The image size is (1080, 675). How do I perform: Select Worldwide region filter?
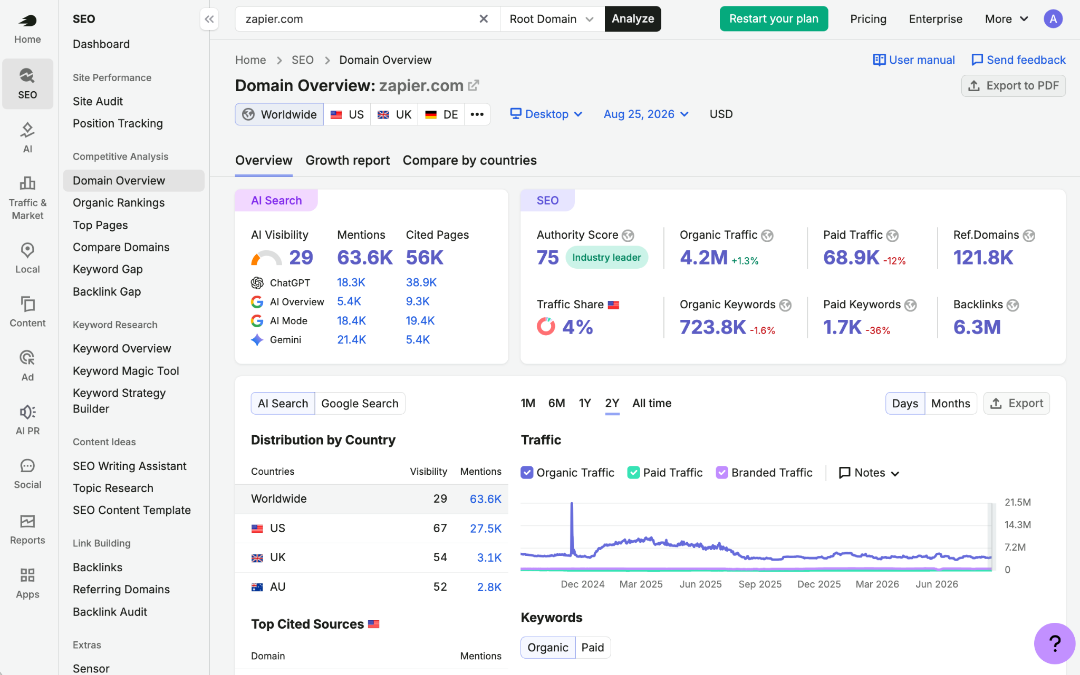(279, 114)
